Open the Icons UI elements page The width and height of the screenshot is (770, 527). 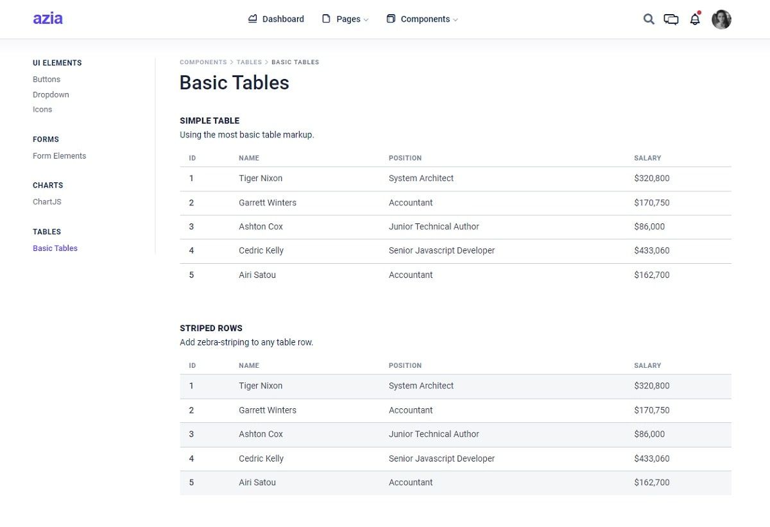tap(42, 109)
